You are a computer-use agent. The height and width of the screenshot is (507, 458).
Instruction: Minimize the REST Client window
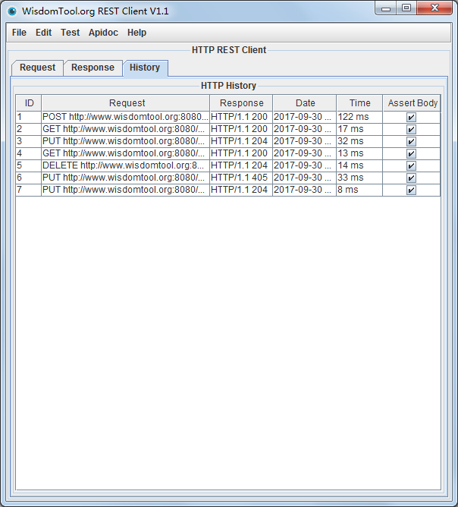tap(386, 8)
